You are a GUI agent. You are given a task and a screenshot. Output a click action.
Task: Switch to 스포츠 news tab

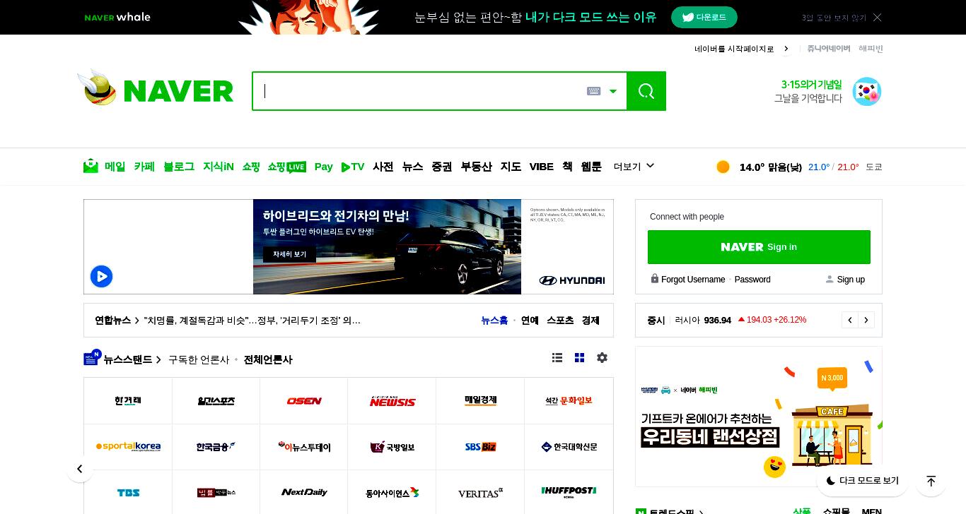click(560, 321)
